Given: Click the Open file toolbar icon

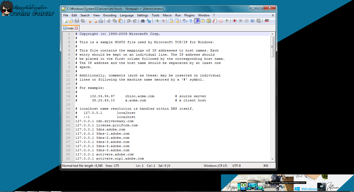Looking at the screenshot, I should point(71,21).
